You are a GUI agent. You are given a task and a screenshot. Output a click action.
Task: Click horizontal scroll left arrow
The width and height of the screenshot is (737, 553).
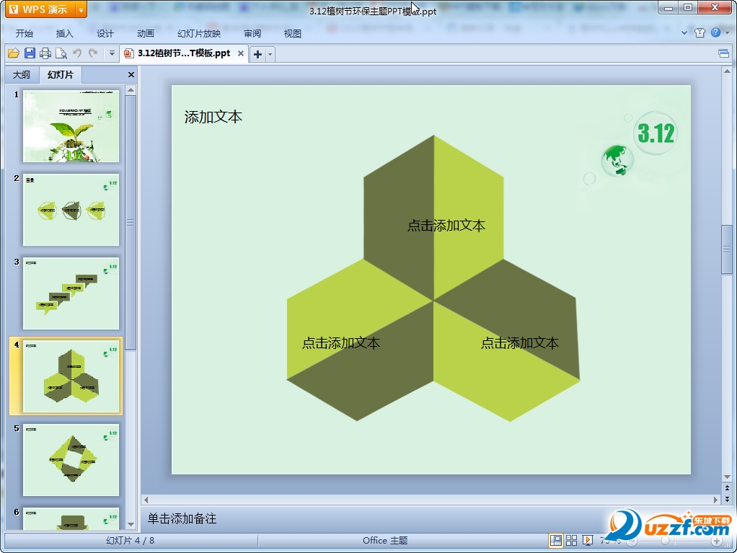[146, 500]
